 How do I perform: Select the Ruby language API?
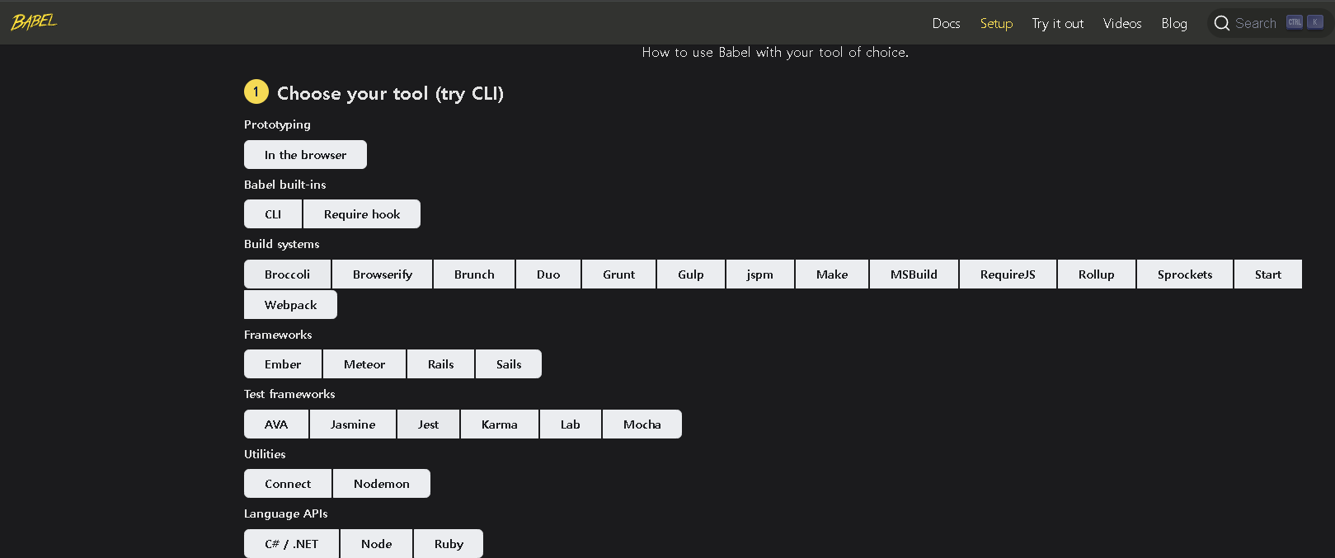(x=449, y=544)
